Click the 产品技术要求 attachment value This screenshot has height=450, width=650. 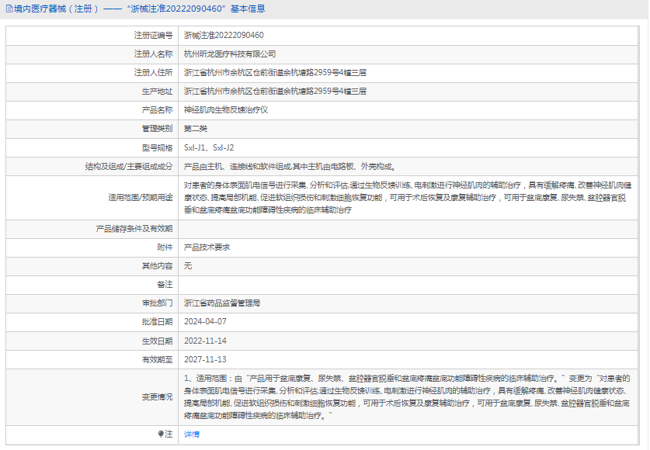[207, 247]
